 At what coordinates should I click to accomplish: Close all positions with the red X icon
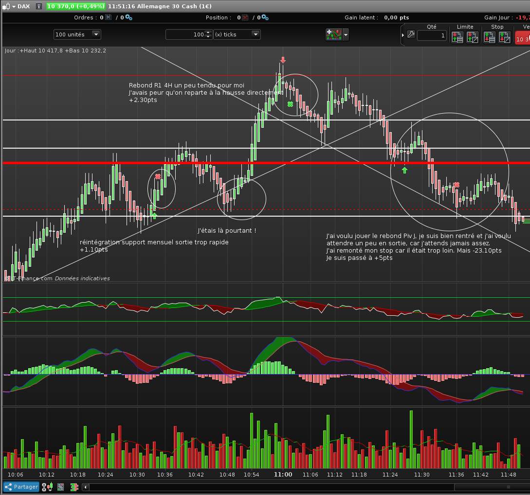tap(245, 17)
